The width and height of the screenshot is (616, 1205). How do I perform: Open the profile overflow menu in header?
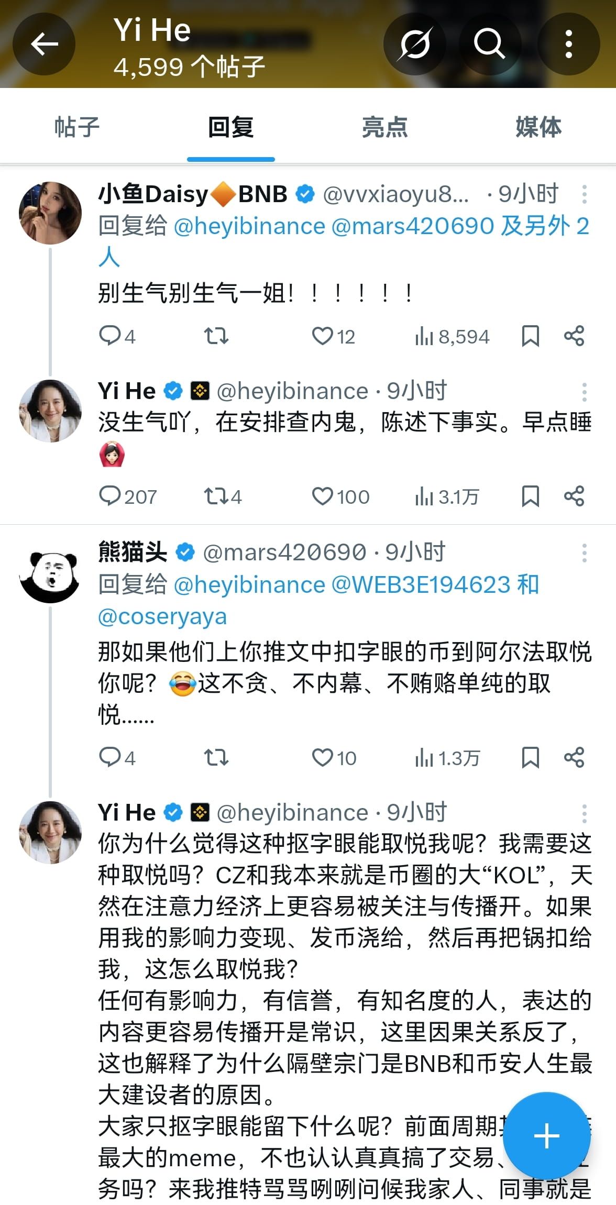pos(568,44)
